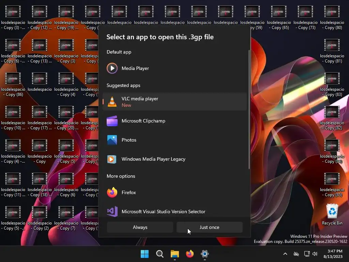
Task: Select the losdelespacio - Copy (73) file
Action: [x=305, y=18]
